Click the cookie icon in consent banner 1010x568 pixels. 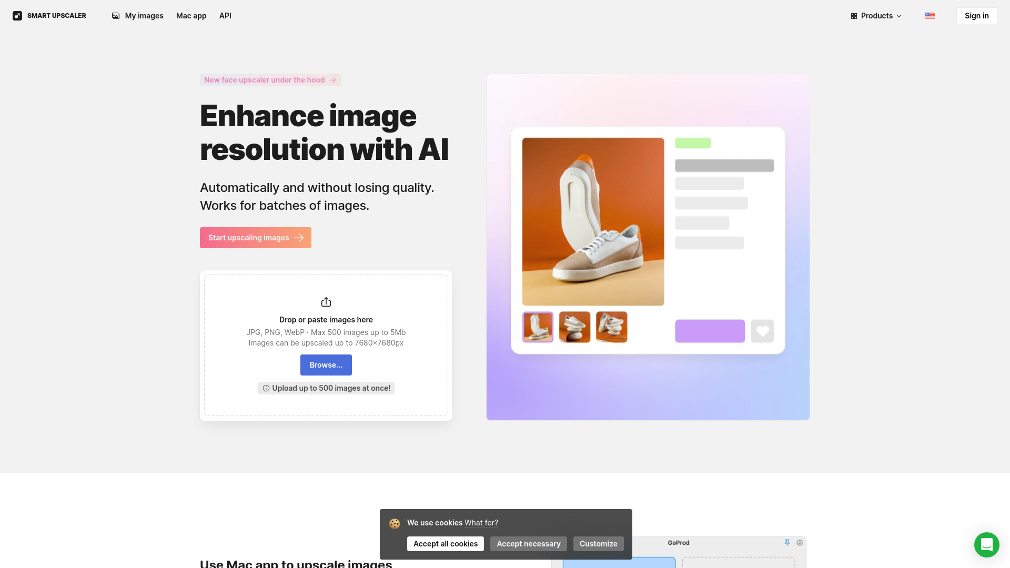point(393,523)
